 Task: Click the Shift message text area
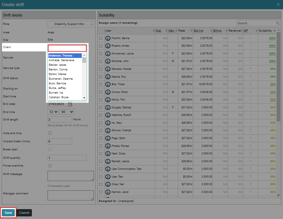[70, 176]
